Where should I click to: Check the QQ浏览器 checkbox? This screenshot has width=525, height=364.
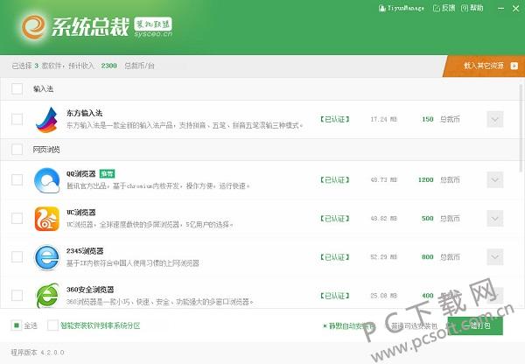coord(17,180)
